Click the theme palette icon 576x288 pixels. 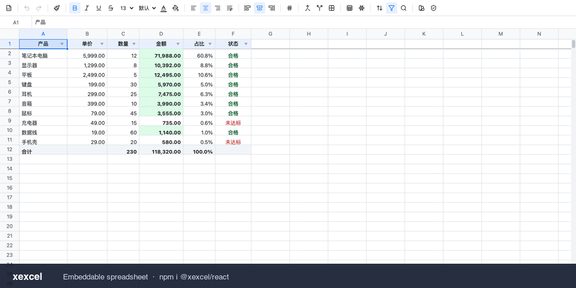click(422, 8)
